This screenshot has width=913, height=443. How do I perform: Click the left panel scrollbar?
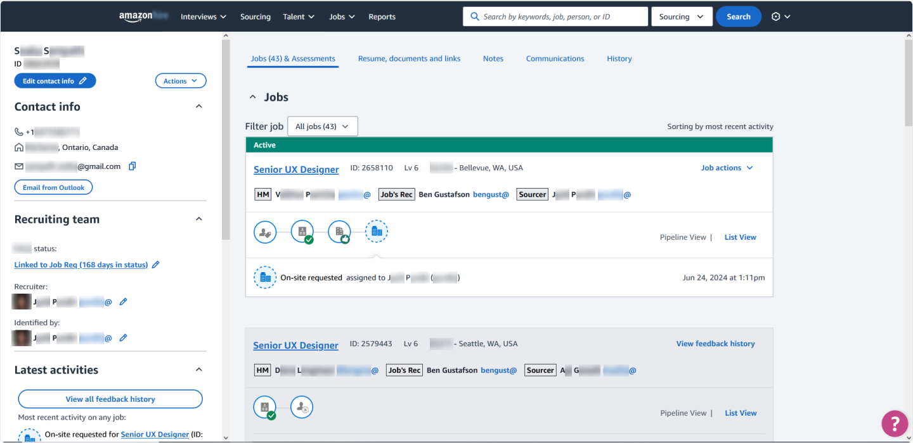point(226,139)
